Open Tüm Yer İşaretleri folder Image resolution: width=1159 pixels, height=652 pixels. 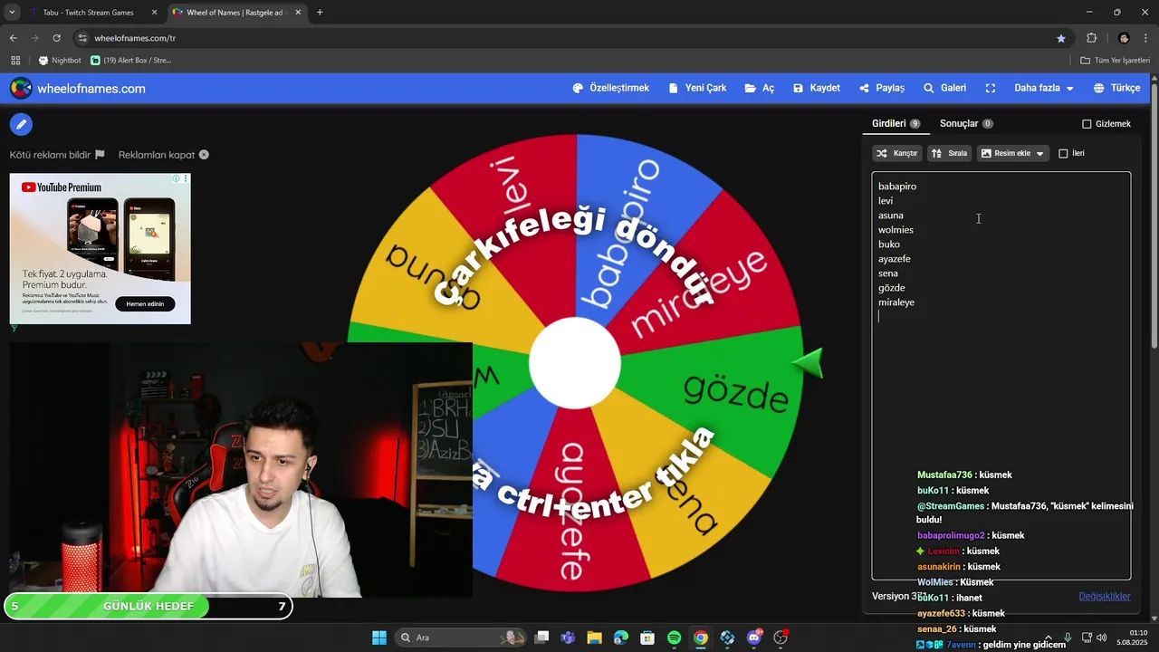1116,60
